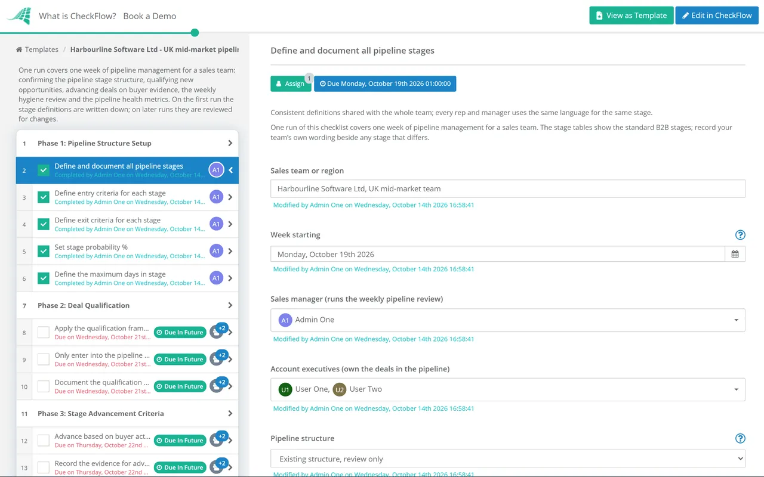Open Sales manager dropdown
The height and width of the screenshot is (477, 764).
[508, 320]
